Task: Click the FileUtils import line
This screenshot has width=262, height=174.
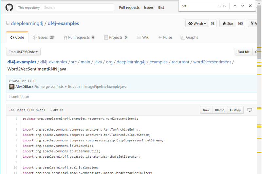Action: tap(58, 146)
